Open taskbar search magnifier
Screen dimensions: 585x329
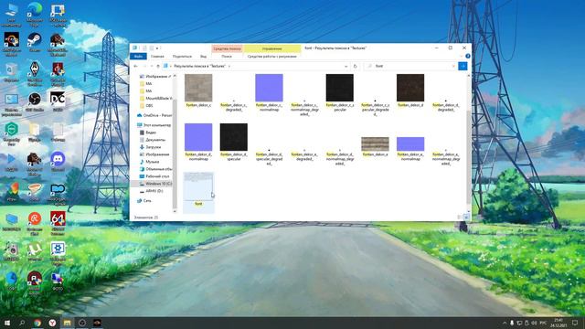pos(22,323)
